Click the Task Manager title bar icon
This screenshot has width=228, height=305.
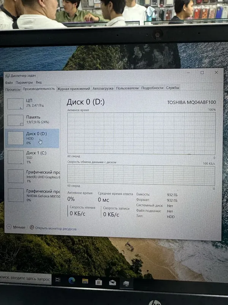[x=8, y=75]
